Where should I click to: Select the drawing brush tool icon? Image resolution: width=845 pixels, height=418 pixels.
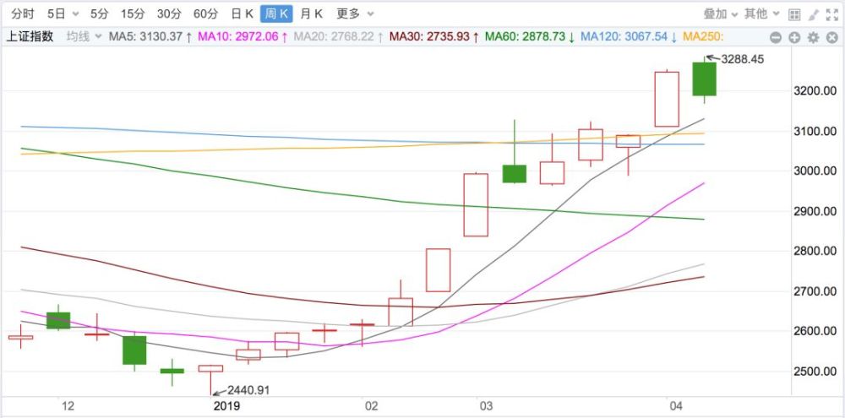pyautogui.click(x=814, y=14)
